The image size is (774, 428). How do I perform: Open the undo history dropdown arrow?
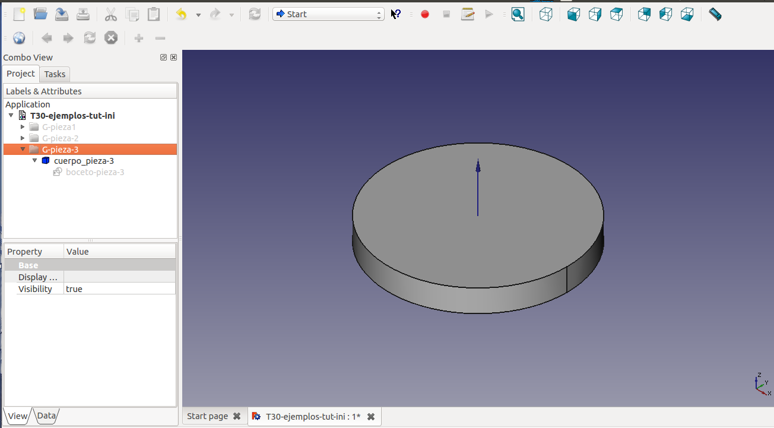tap(198, 15)
